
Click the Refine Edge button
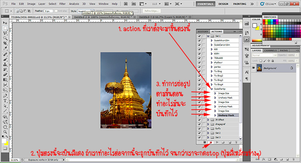pyautogui.click(x=151, y=11)
